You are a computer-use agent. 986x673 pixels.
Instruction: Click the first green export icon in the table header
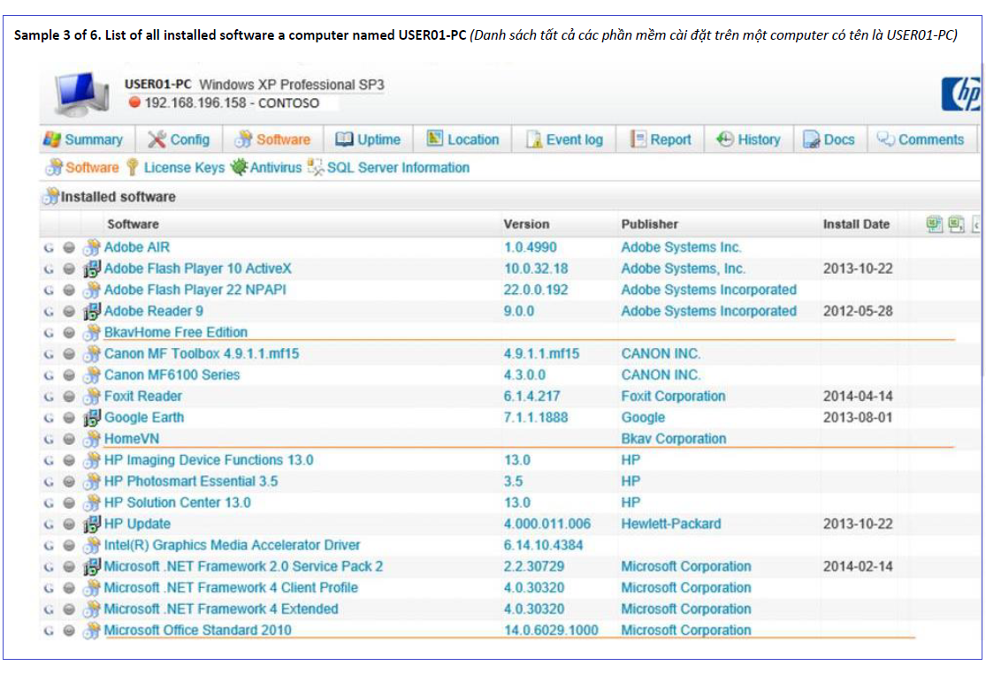935,224
